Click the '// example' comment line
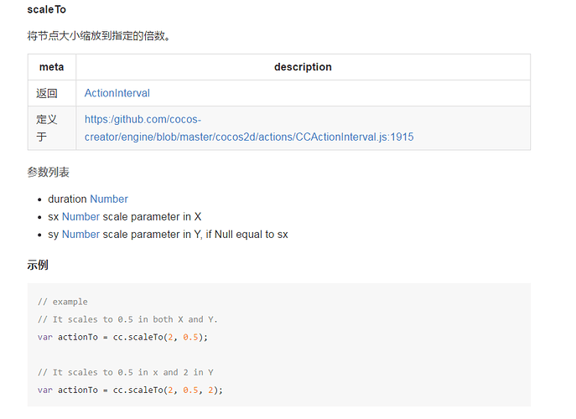This screenshot has width=576, height=419. point(62,302)
